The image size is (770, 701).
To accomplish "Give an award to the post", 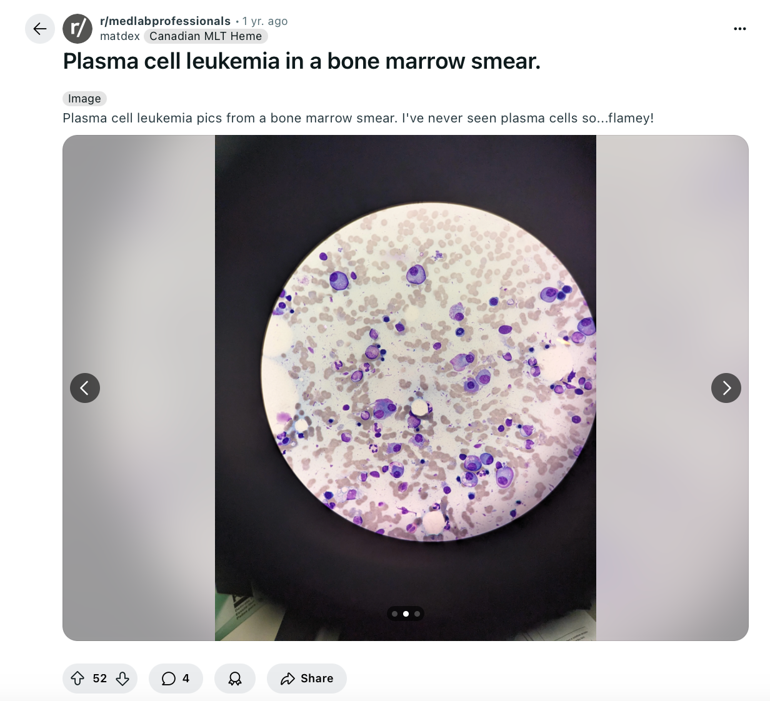I will (x=235, y=679).
